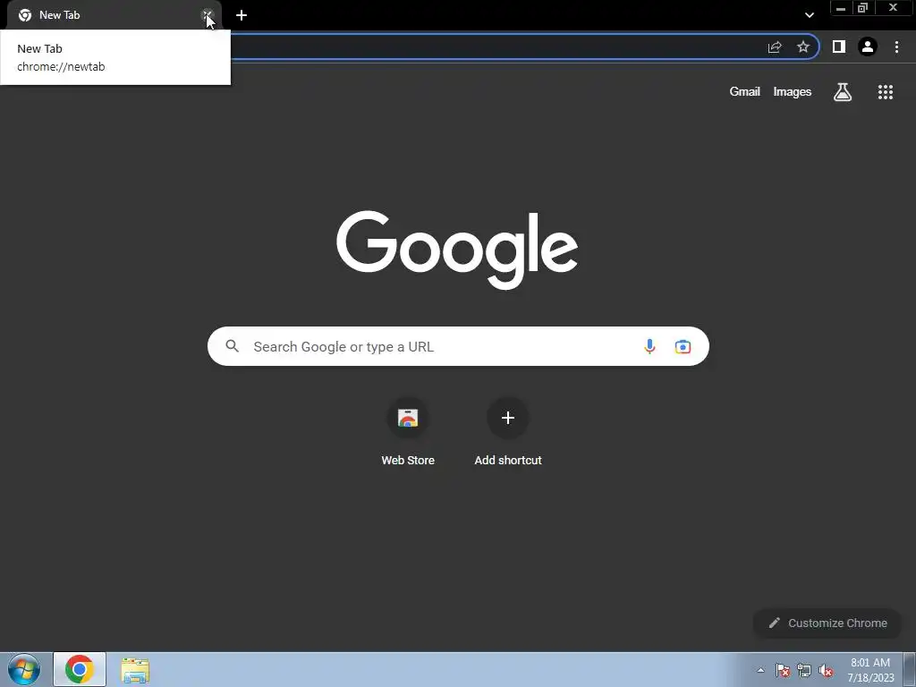Open the Chrome profile avatar
The height and width of the screenshot is (687, 916).
(868, 47)
